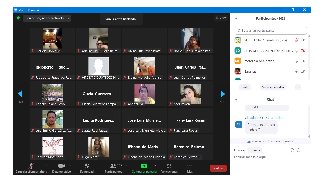Collapse the Chat panel chevron
Image resolution: width=324 pixels, height=182 pixels.
[236, 100]
